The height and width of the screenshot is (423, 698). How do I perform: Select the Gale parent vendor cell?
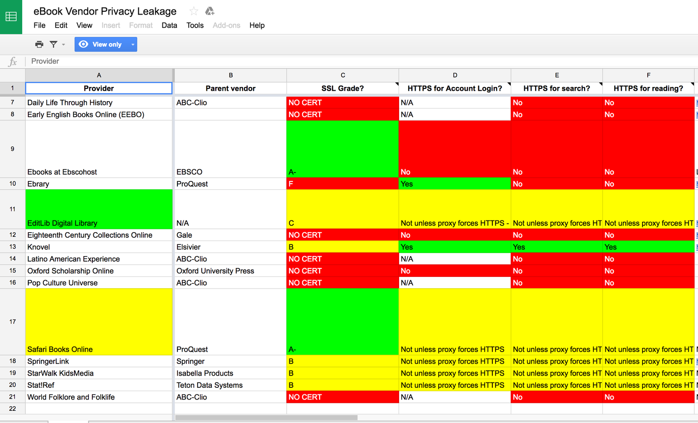(231, 235)
